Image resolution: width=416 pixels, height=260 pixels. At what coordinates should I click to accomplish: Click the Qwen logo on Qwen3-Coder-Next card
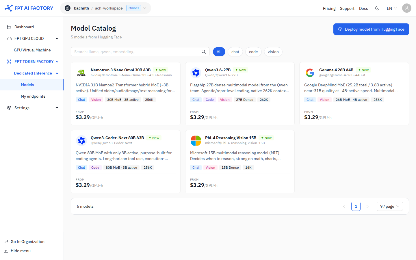point(81,141)
